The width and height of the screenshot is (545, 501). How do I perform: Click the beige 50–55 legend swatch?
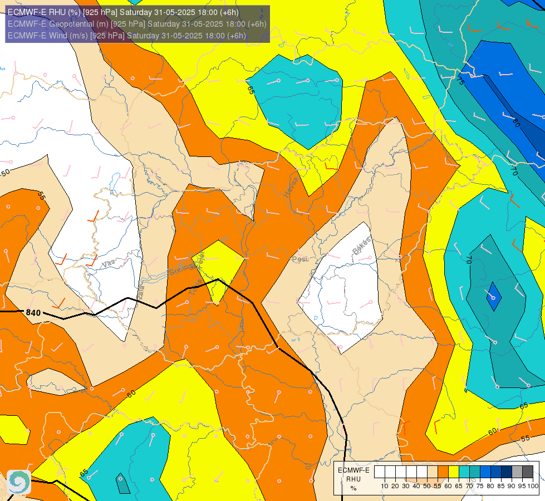[433, 472]
